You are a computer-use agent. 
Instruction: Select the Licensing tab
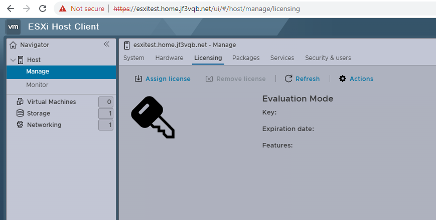point(208,58)
